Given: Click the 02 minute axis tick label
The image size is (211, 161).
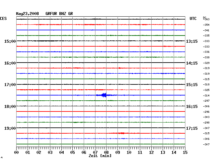Looking at the screenshot, I should point(39,153).
